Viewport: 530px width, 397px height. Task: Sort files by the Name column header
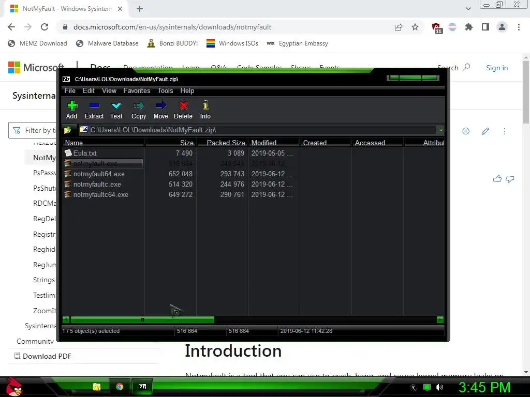pyautogui.click(x=104, y=143)
